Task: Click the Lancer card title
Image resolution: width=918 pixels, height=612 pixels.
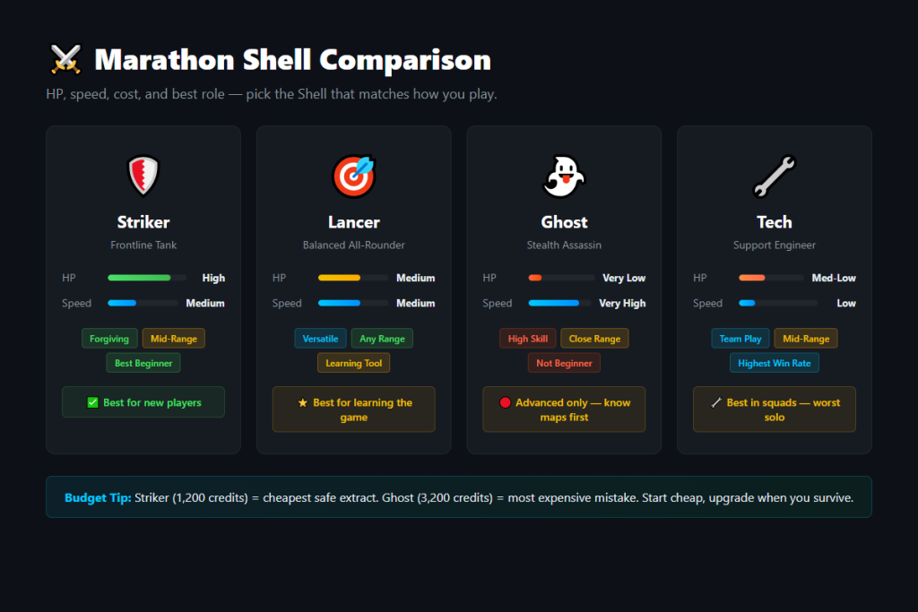Action: point(353,222)
